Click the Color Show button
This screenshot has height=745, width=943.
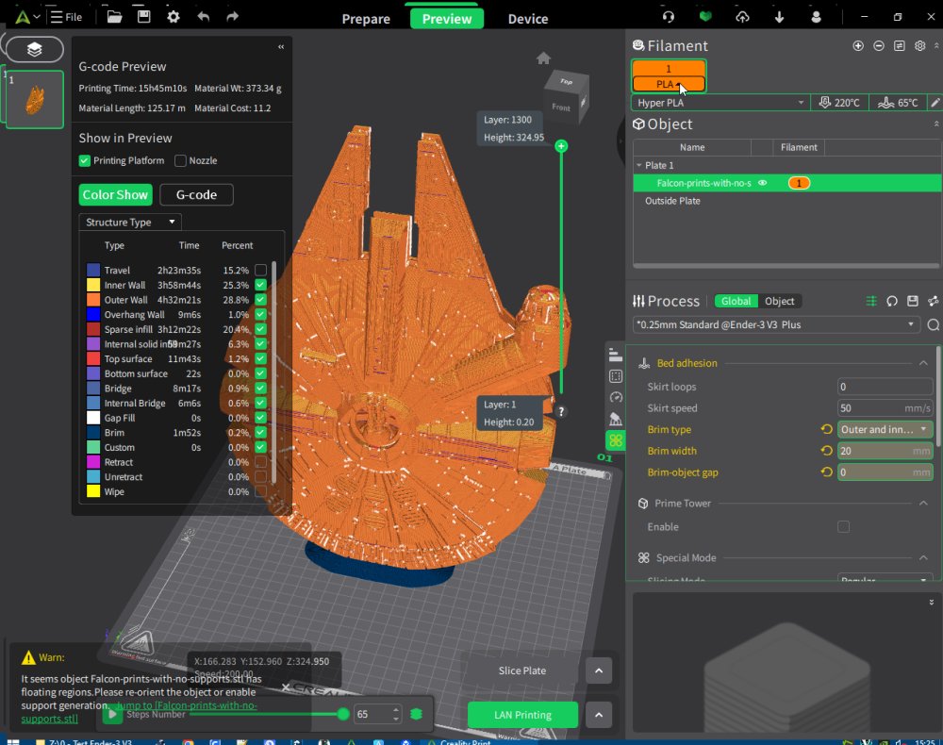(115, 195)
